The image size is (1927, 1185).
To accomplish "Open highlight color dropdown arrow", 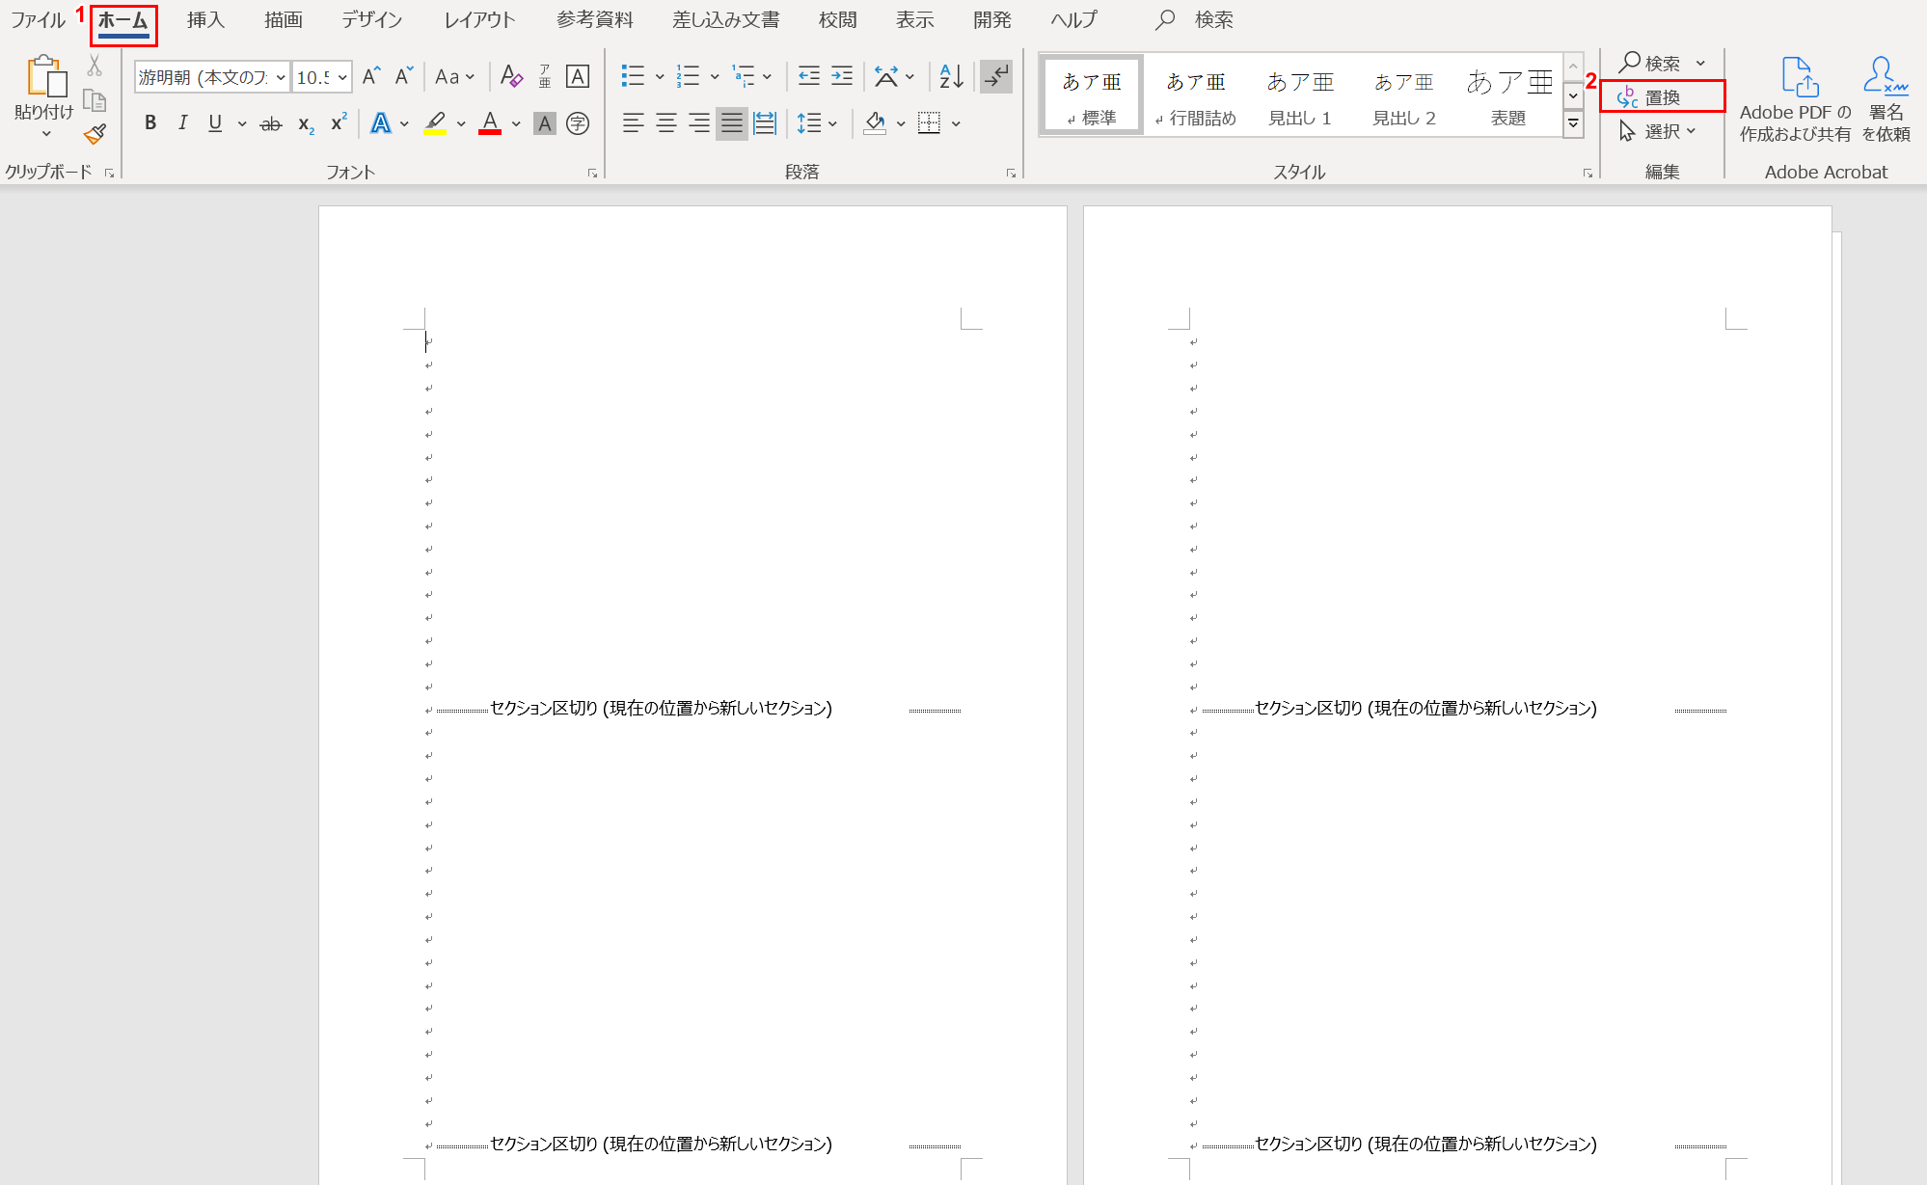I will pos(461,123).
